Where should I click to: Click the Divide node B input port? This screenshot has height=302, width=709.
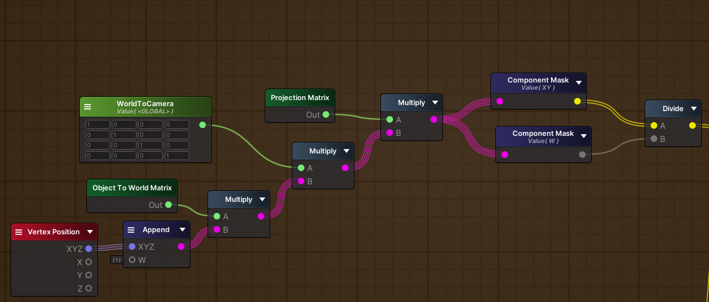[653, 139]
